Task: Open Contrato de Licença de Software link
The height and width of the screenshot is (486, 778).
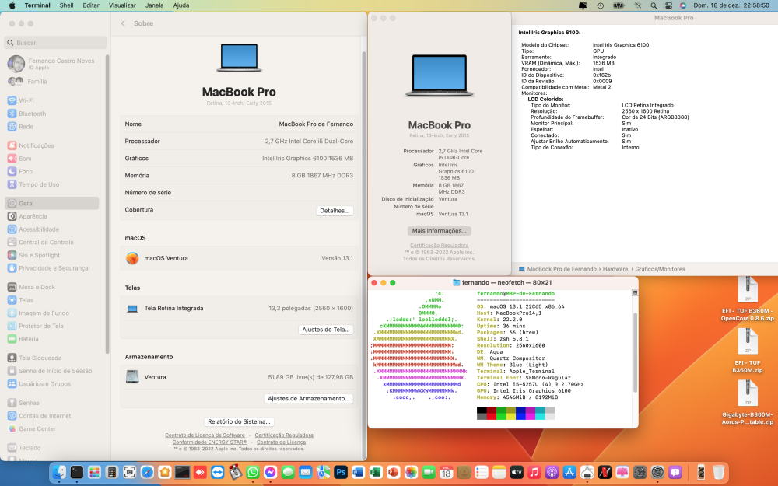Action: [205, 435]
